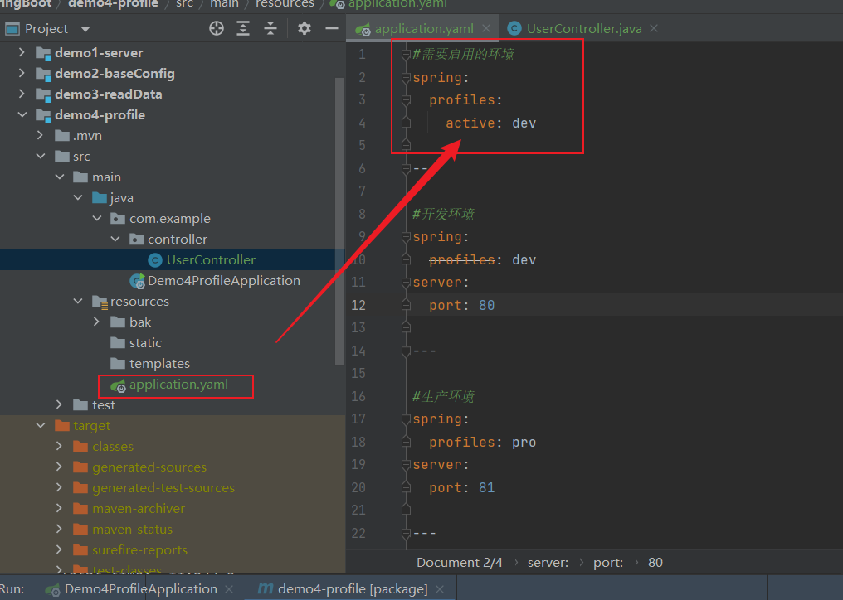Viewport: 843px width, 600px height.
Task: Open application.yaml in project tree
Action: 178,385
